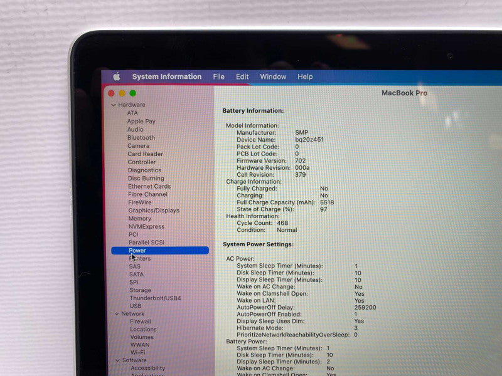This screenshot has height=376, width=502.
Task: Select Apple Pay in the sidebar
Action: point(141,121)
